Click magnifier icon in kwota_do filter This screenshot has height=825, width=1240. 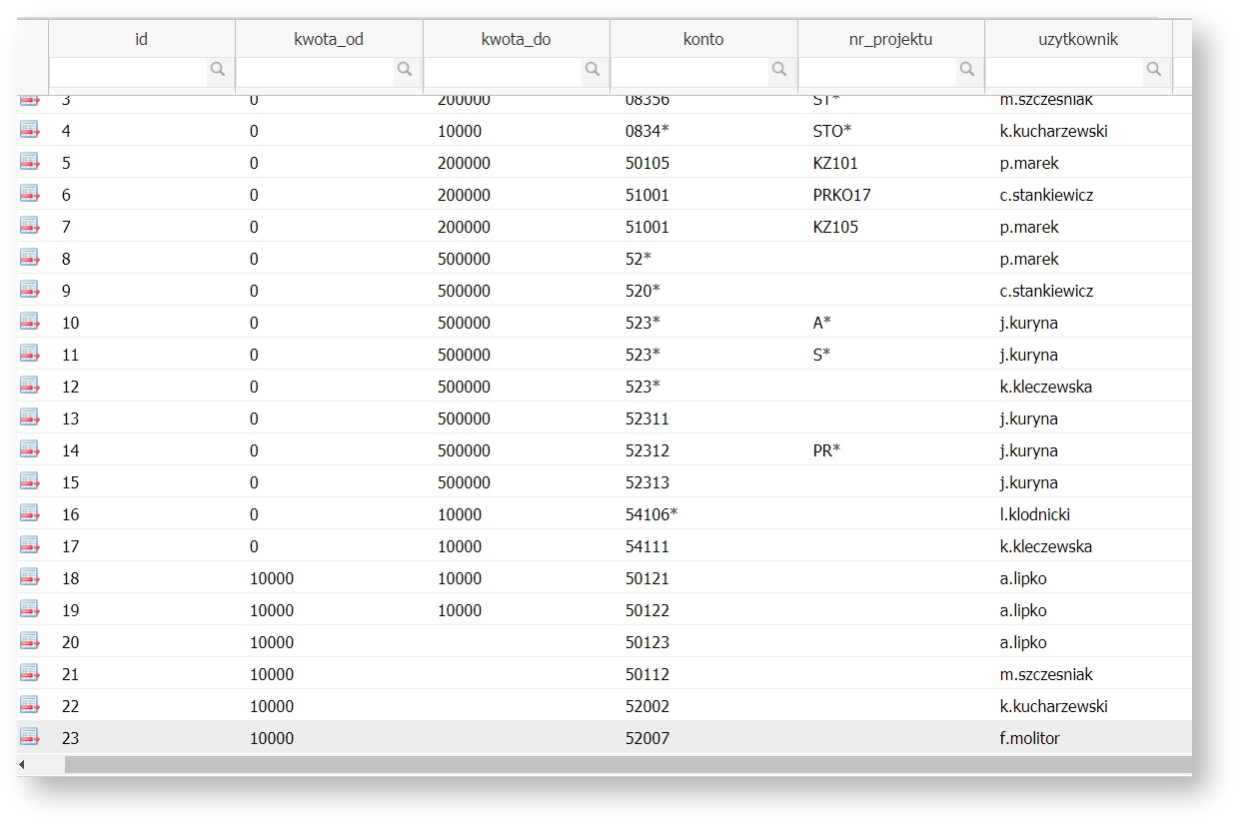click(593, 70)
